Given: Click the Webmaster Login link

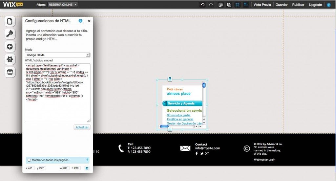Looking at the screenshot, I should 264,160.
